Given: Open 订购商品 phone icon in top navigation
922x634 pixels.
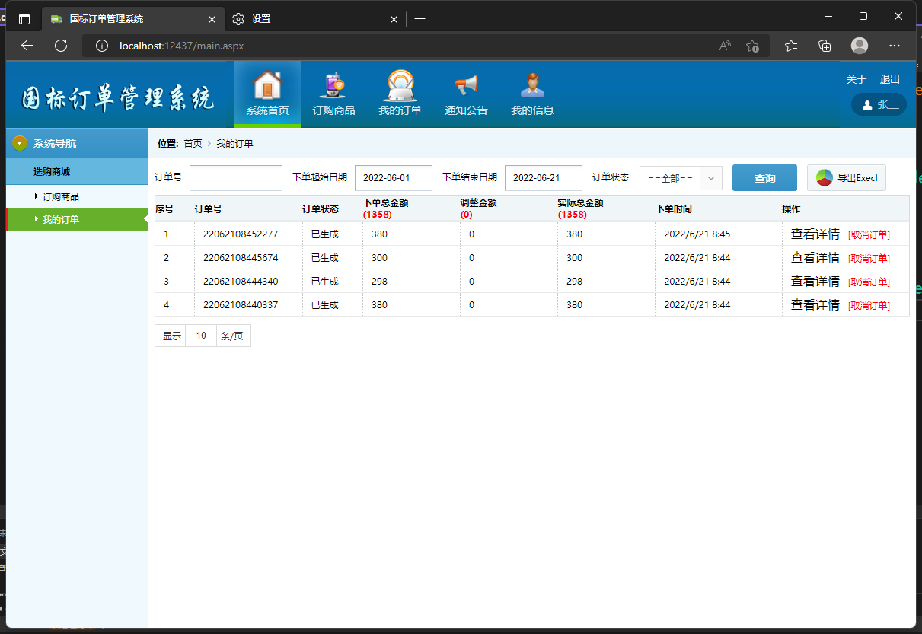Looking at the screenshot, I should [x=333, y=85].
